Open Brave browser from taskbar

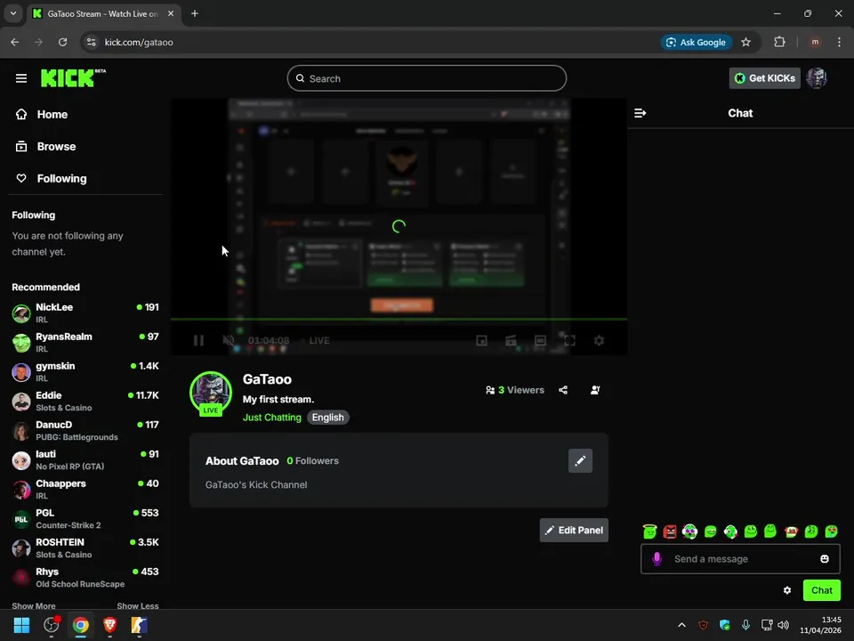pos(110,625)
